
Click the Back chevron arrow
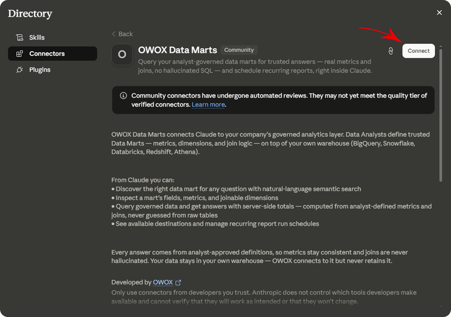tap(114, 34)
